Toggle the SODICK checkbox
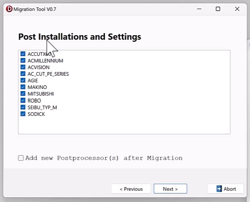The width and height of the screenshot is (250, 202). (x=23, y=114)
